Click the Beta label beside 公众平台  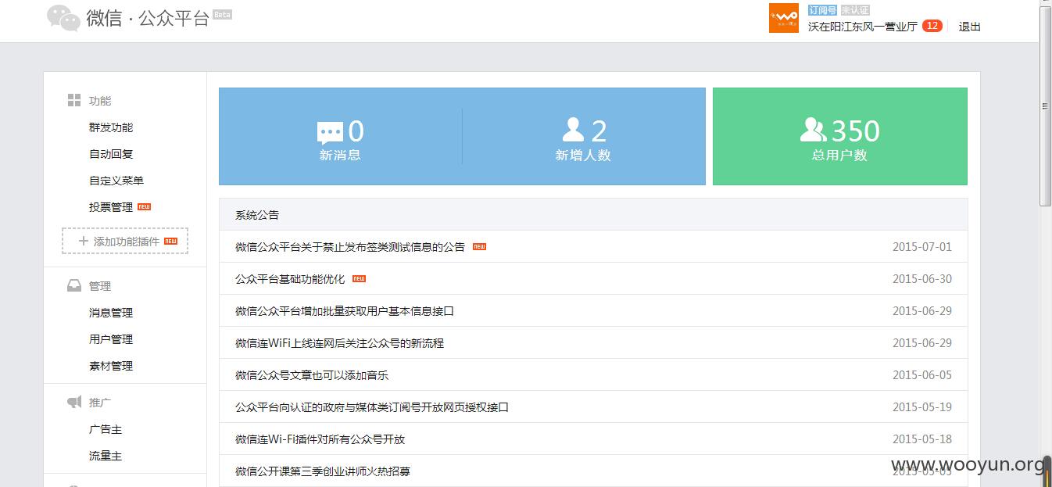pyautogui.click(x=222, y=14)
